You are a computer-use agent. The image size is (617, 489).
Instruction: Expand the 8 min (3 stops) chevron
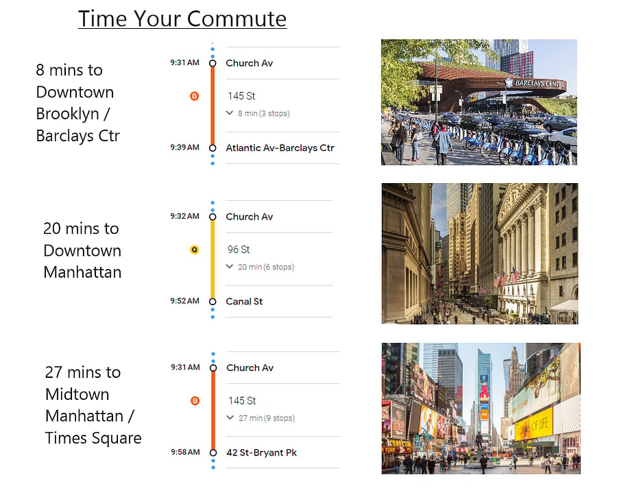(230, 113)
